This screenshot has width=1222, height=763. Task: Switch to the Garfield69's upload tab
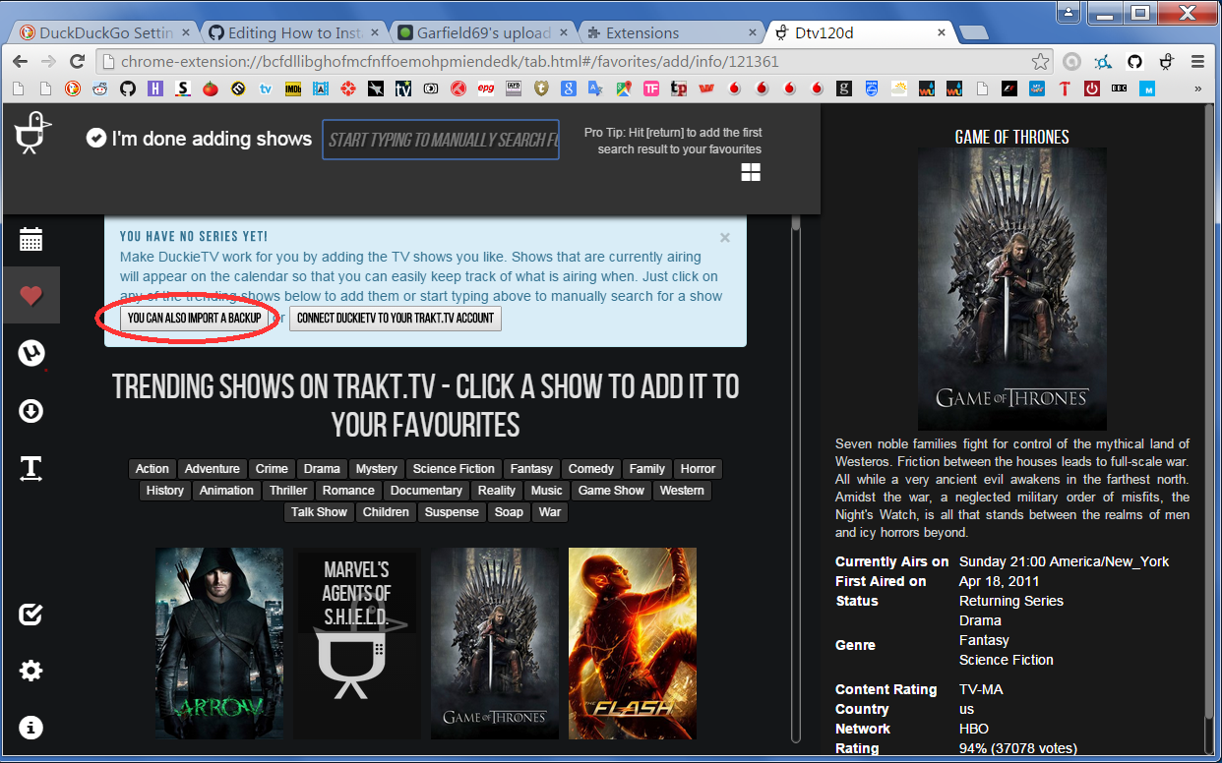[x=482, y=32]
